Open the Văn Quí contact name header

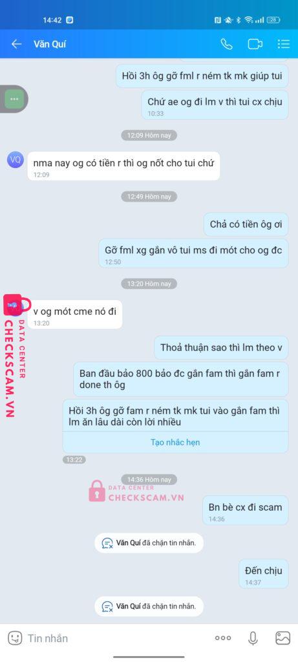50,44
